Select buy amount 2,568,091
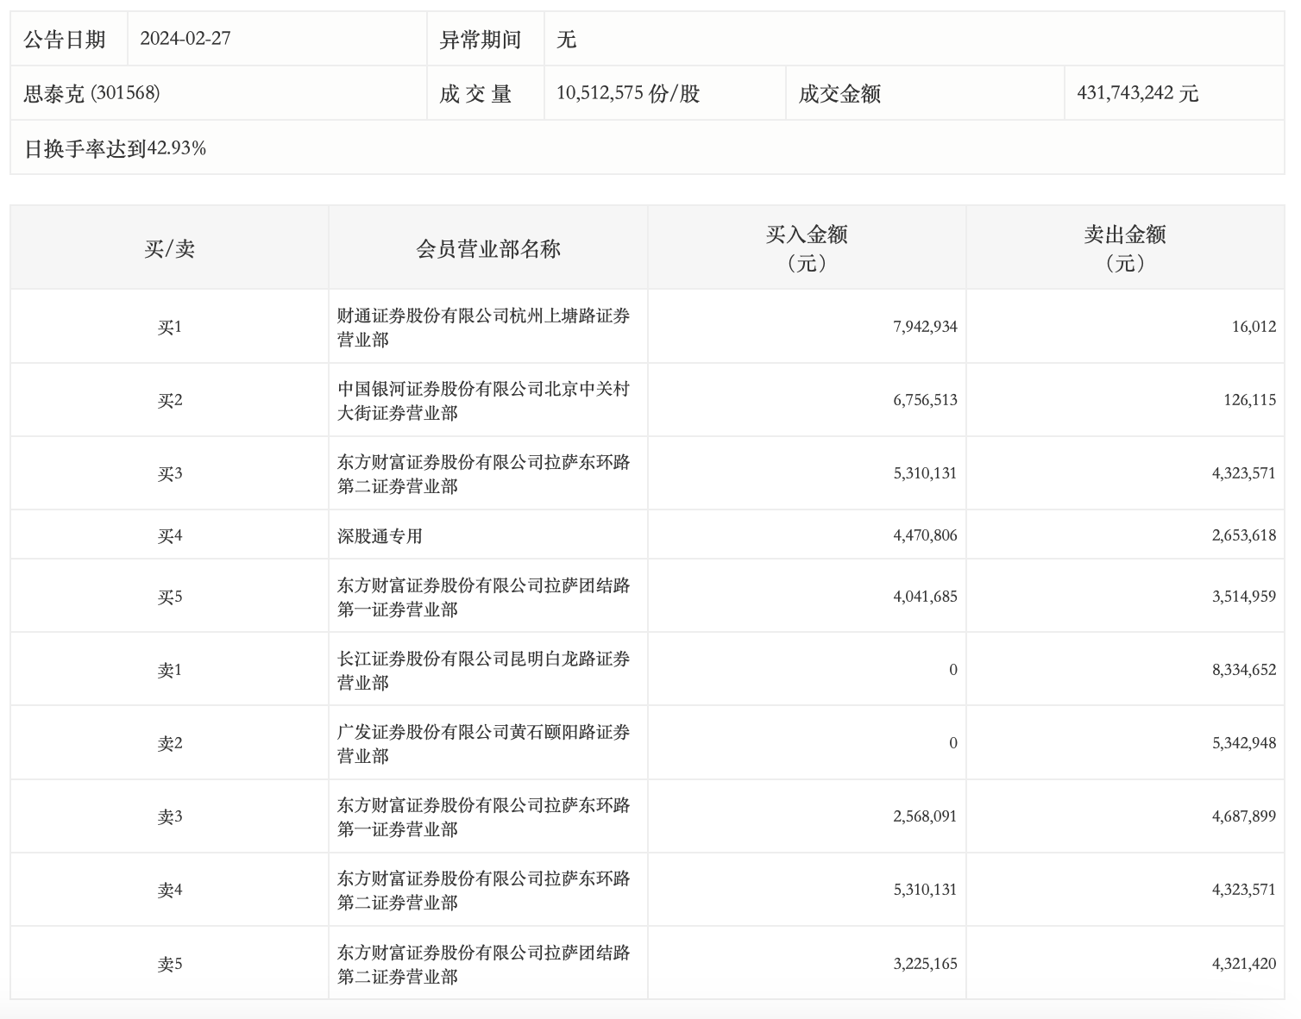 [x=925, y=817]
